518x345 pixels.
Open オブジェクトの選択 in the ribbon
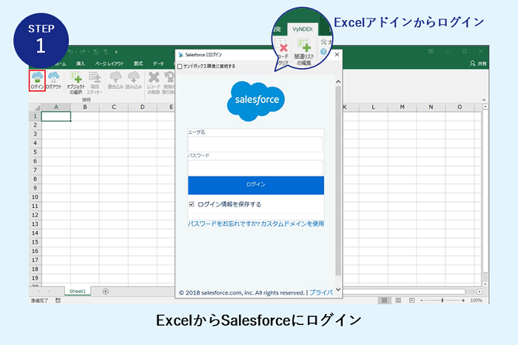pos(75,83)
